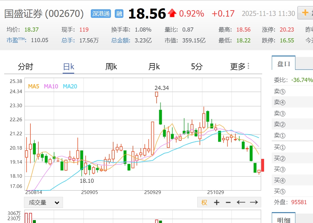Click the 量比 value 0.87
The height and width of the screenshot is (223, 313).
click(188, 30)
